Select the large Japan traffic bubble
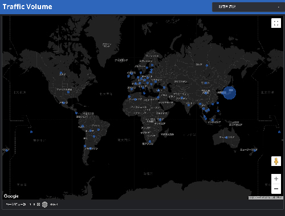 point(229,93)
